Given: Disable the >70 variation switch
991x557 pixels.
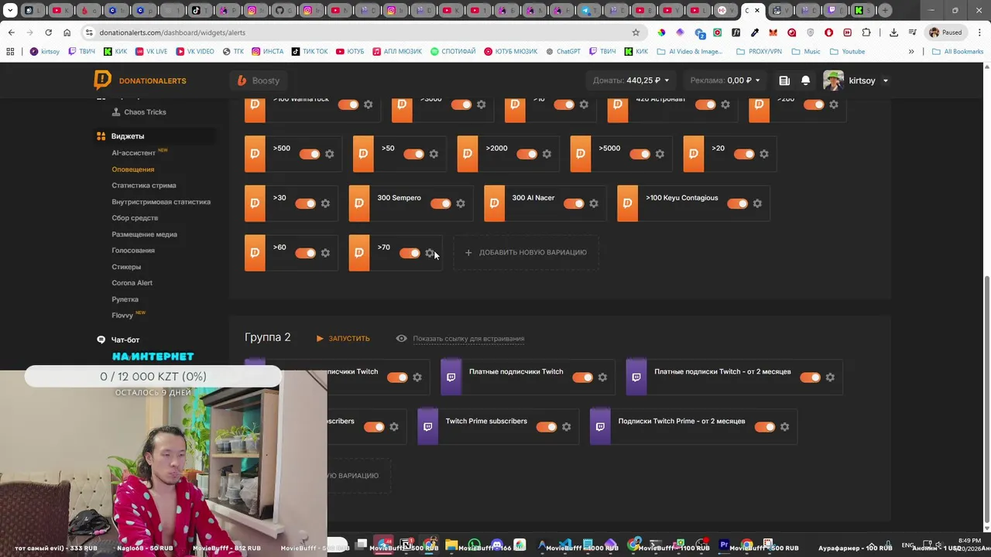Looking at the screenshot, I should [410, 253].
